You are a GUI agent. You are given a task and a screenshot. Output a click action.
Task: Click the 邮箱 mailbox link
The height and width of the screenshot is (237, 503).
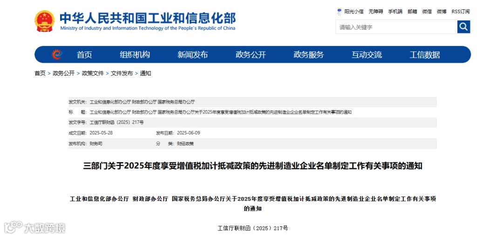pyautogui.click(x=412, y=12)
